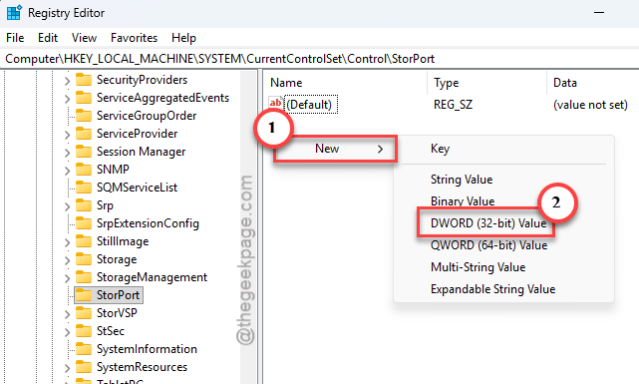Expand the SystemResources key
The image size is (639, 384).
click(x=67, y=368)
